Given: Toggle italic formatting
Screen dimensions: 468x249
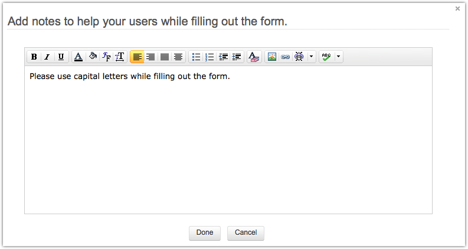Looking at the screenshot, I should (x=47, y=57).
